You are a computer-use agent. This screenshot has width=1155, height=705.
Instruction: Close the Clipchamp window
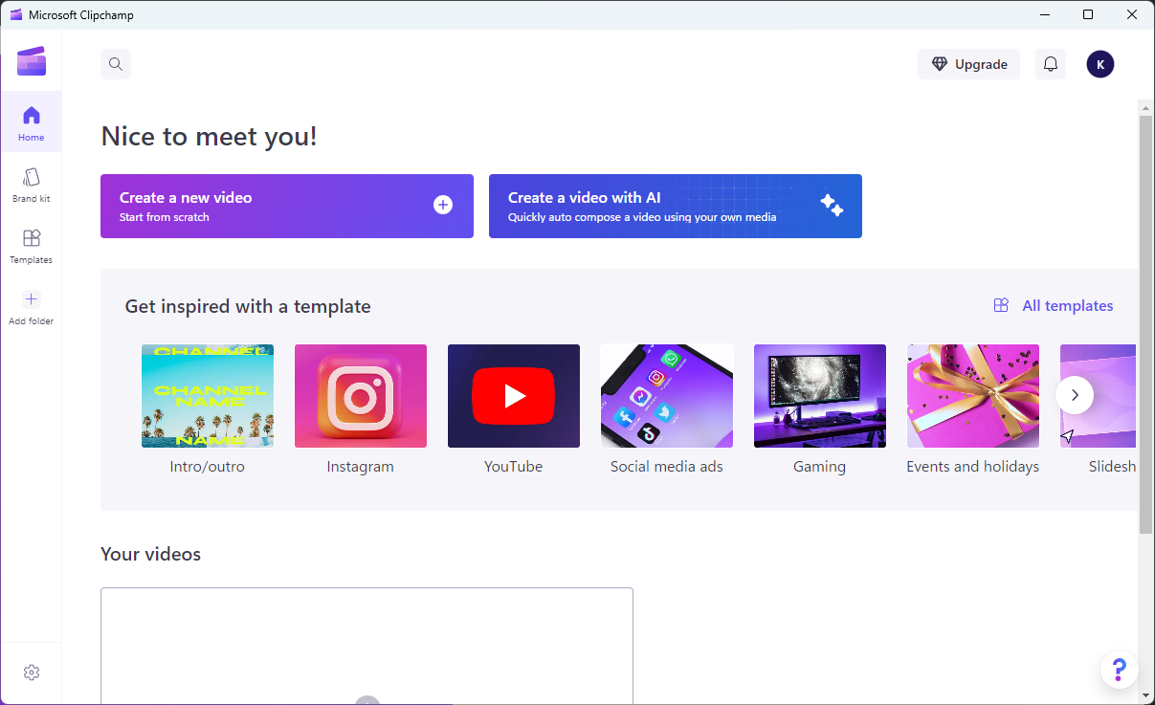coord(1132,14)
